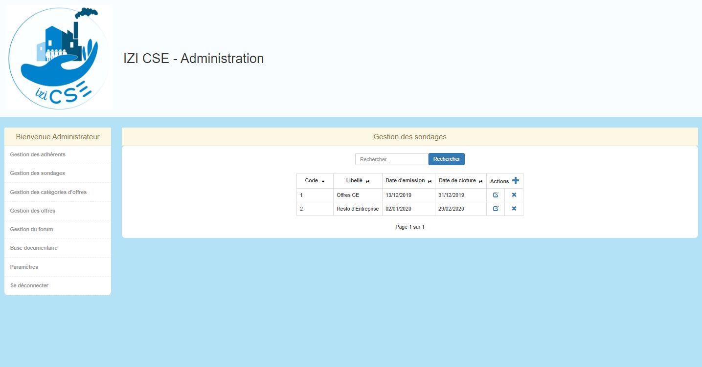The height and width of the screenshot is (367, 702).
Task: Select Gestion des sondages in sidebar
Action: pos(37,173)
